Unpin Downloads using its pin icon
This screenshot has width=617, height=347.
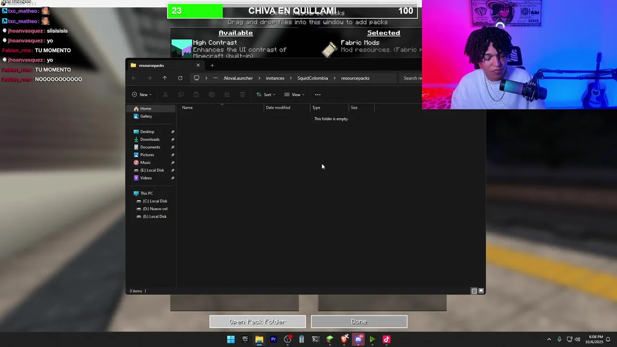[173, 139]
